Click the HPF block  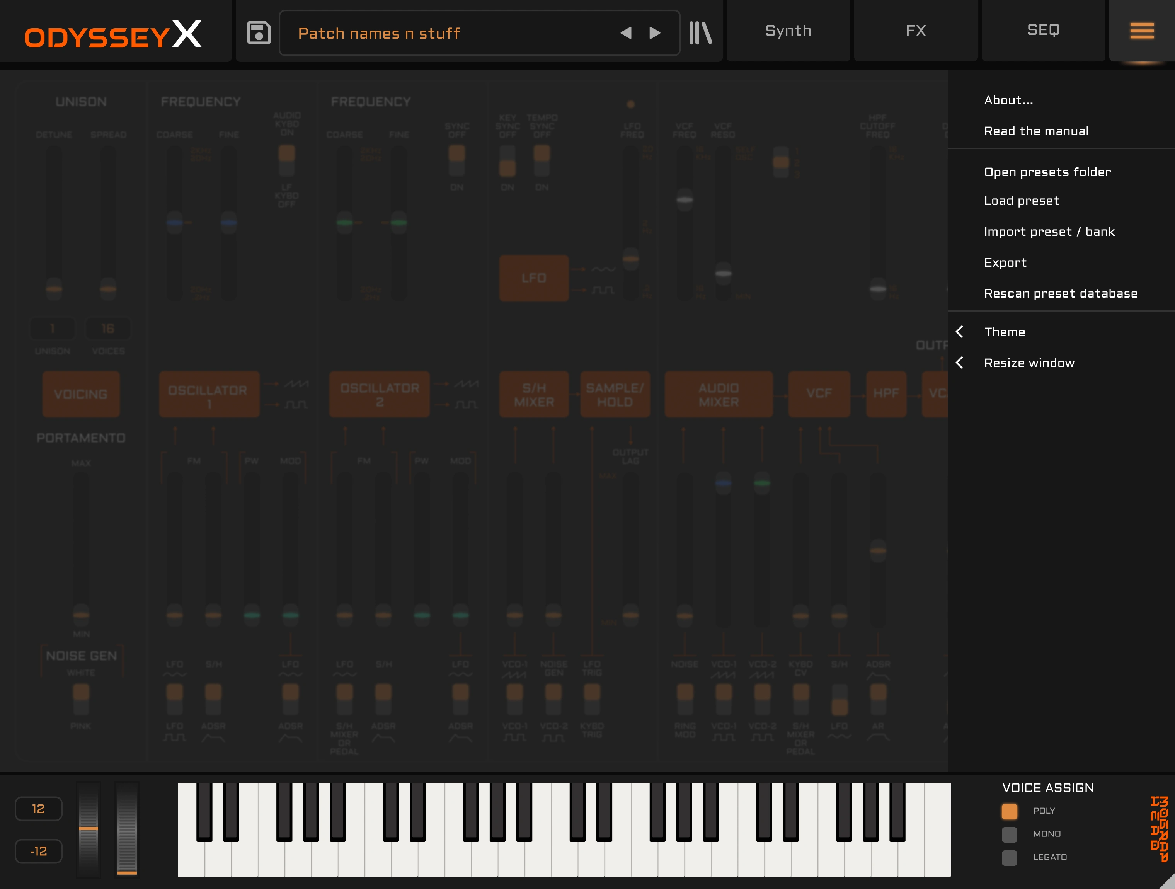(x=886, y=394)
